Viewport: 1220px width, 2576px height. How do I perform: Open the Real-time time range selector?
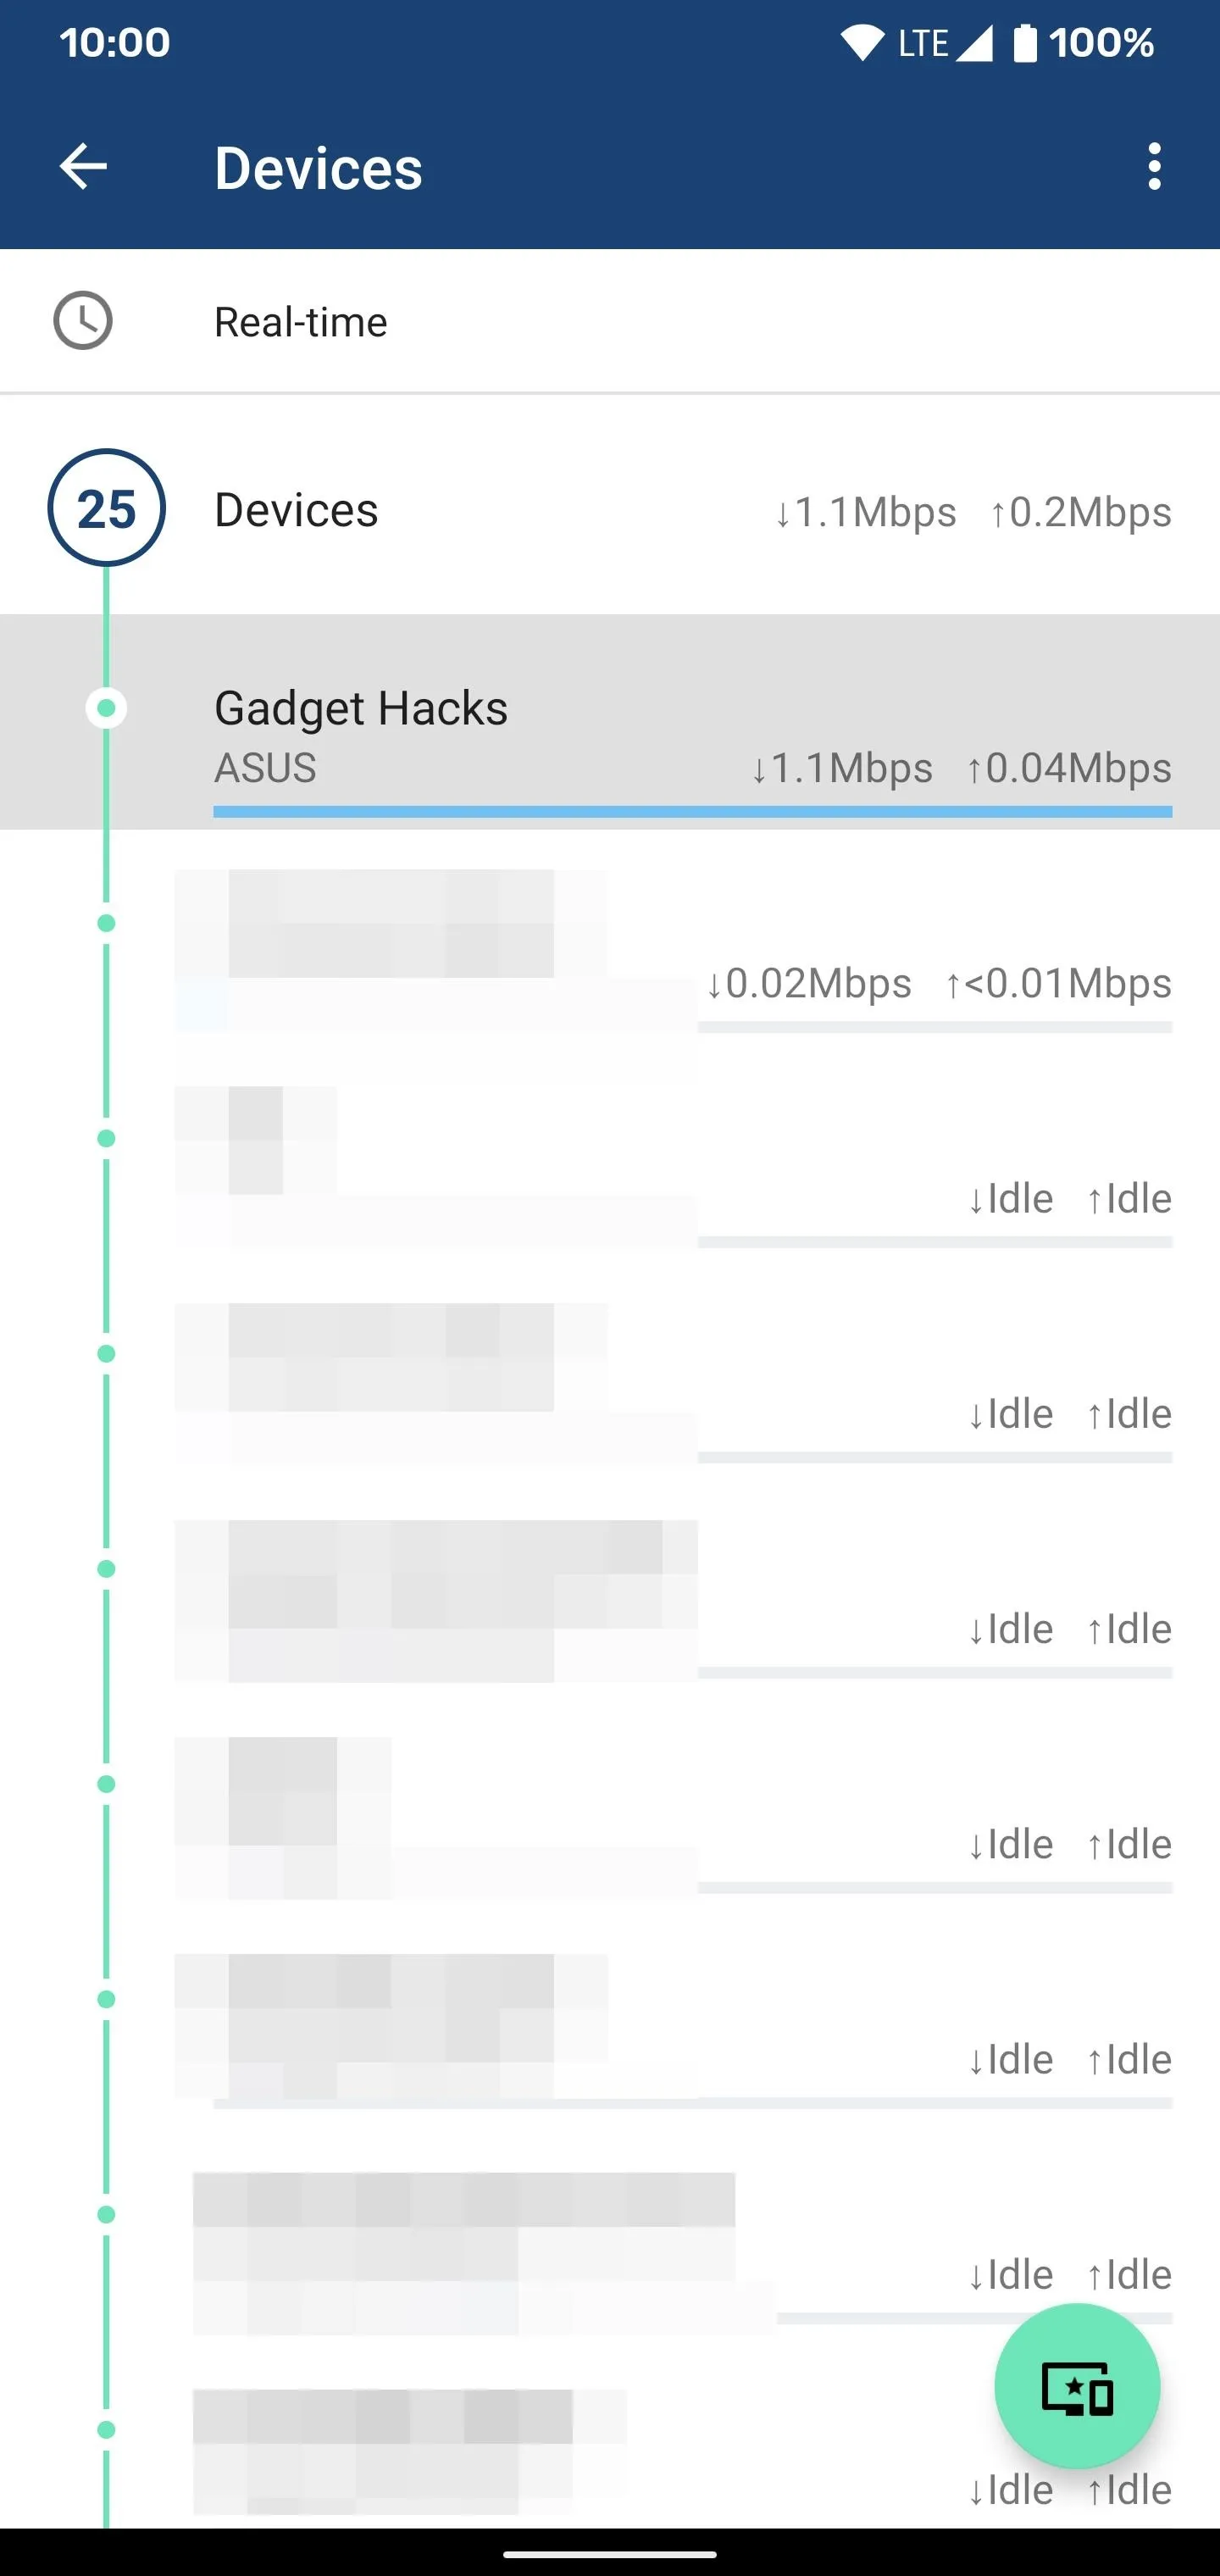[x=610, y=321]
